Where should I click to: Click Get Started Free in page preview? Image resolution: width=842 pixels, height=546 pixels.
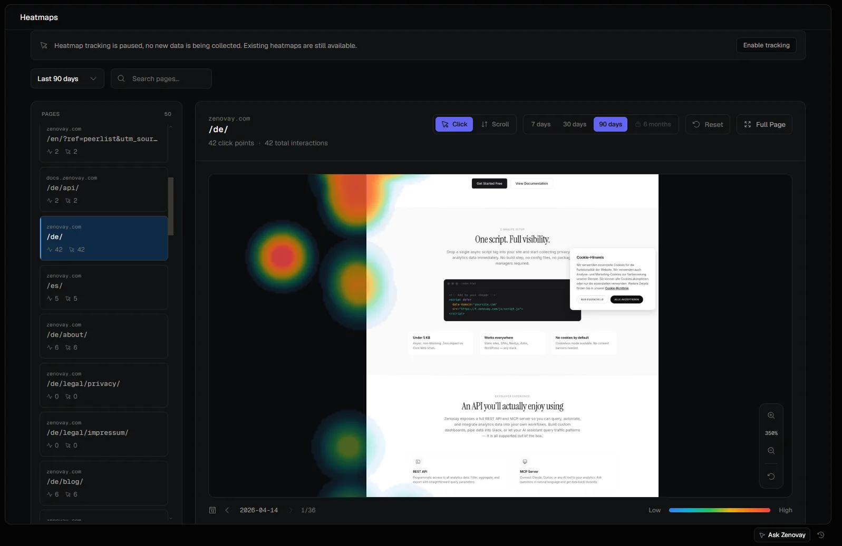tap(489, 183)
